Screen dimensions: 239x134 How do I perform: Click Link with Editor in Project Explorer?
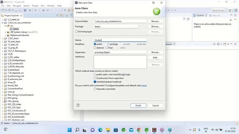(x=61, y=16)
